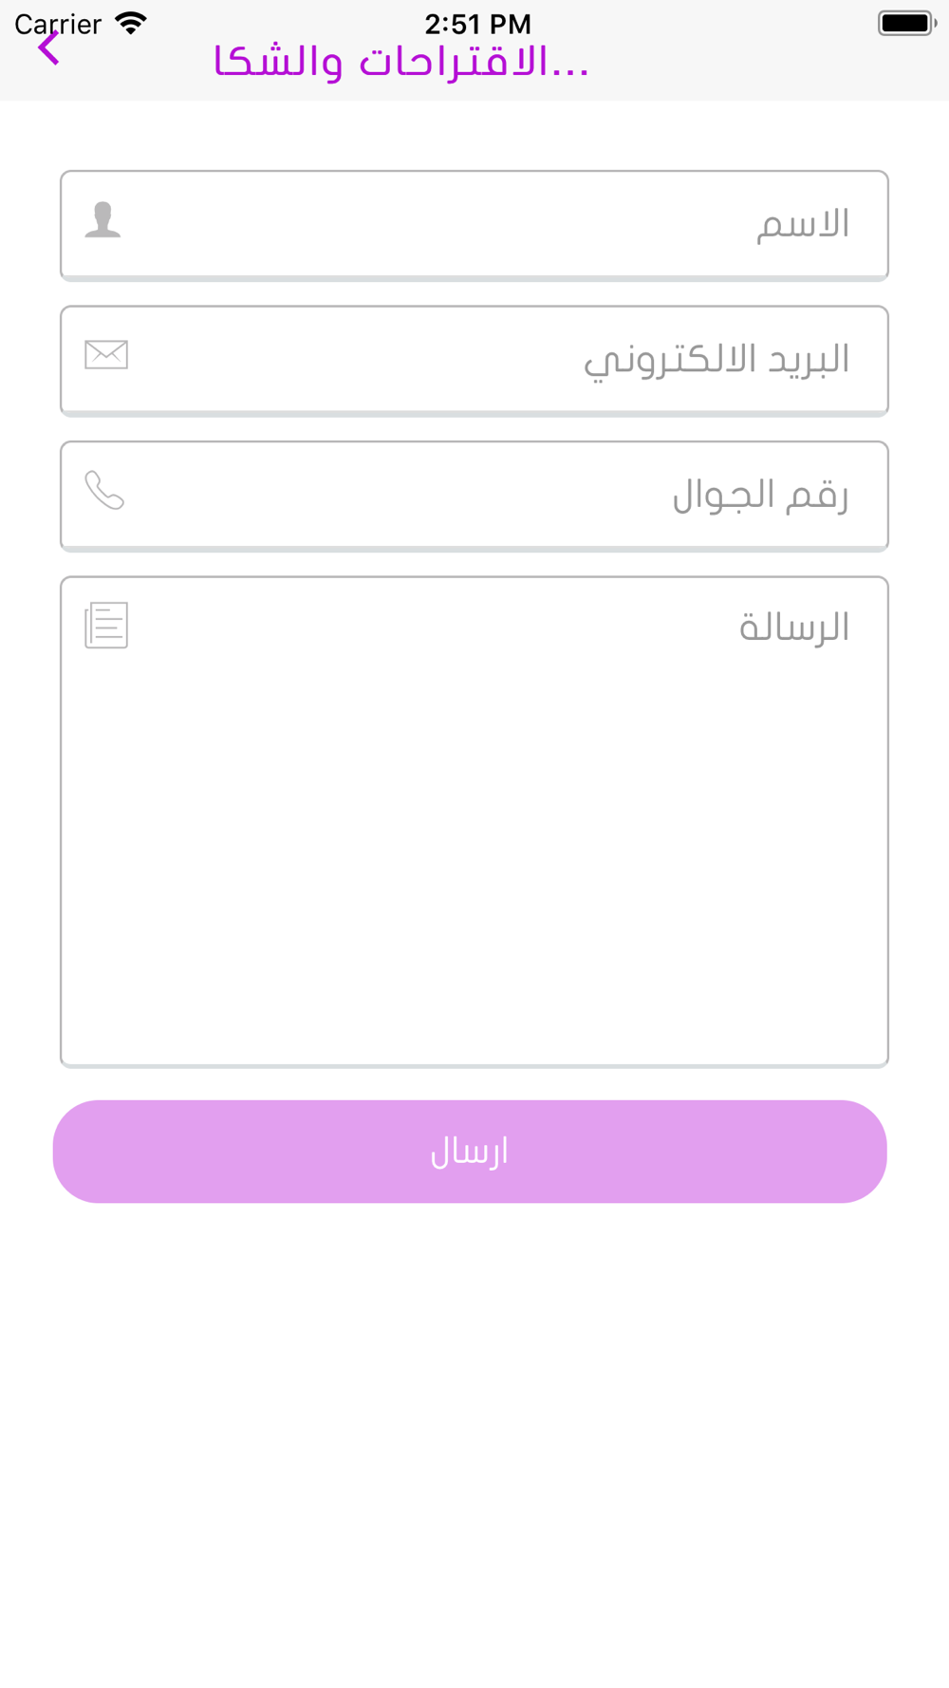Submit the form with ارسال button
Image resolution: width=949 pixels, height=1688 pixels.
(470, 1152)
